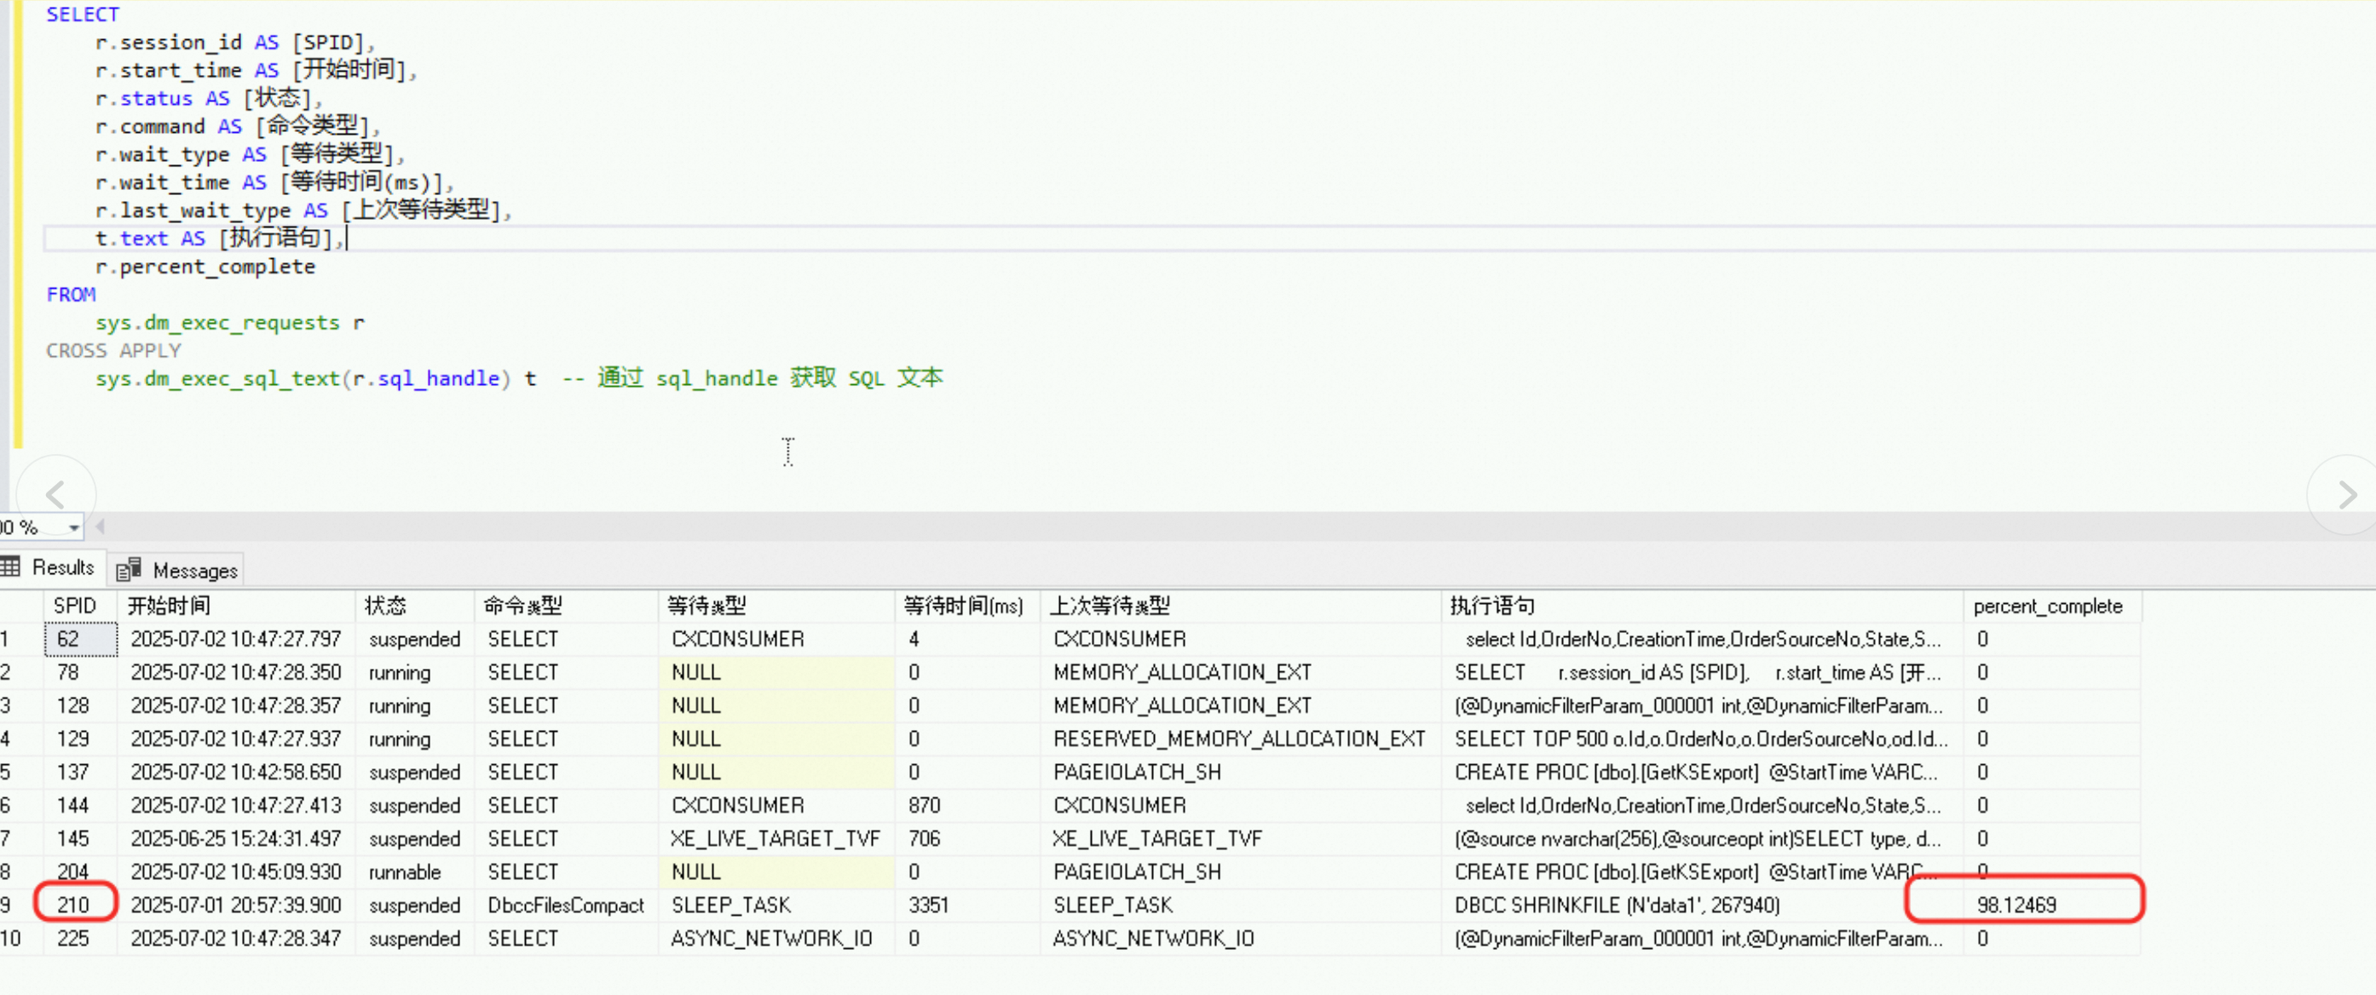The image size is (2376, 995).
Task: Select the SPID column header
Action: 75,606
